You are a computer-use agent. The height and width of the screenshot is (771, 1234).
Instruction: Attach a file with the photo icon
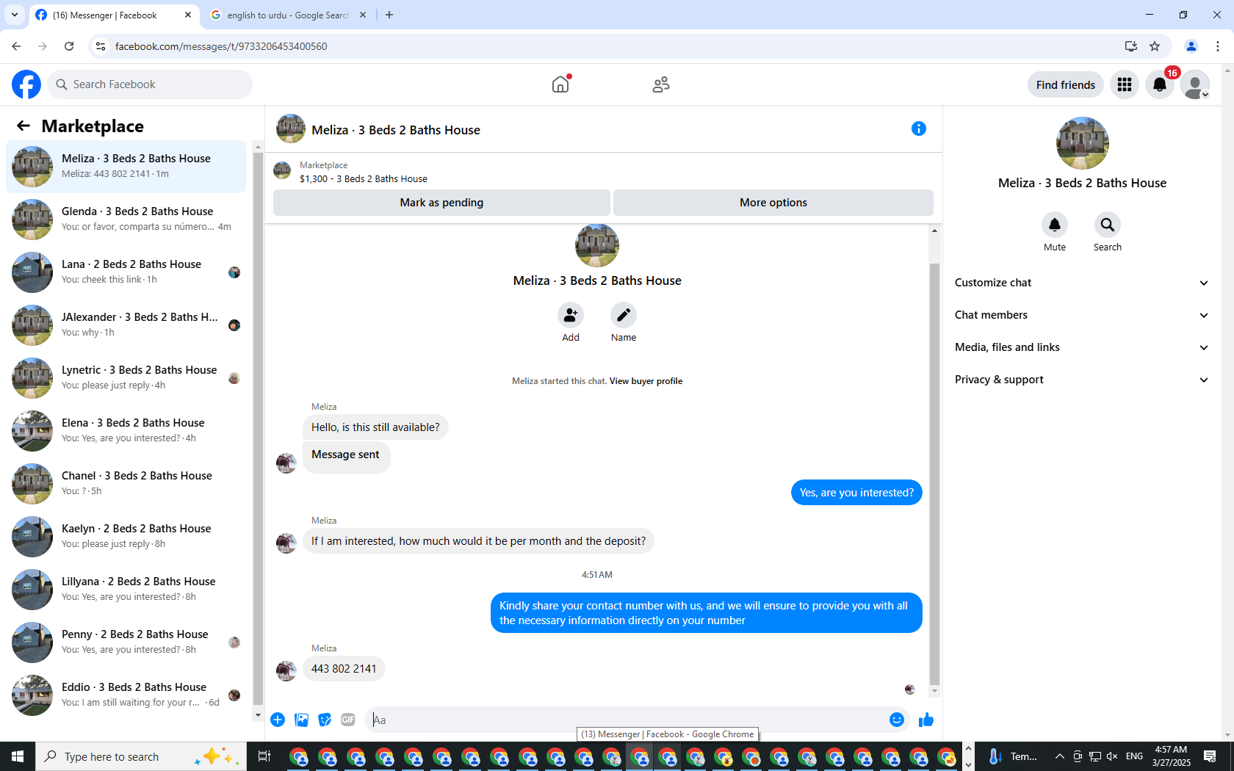[301, 720]
